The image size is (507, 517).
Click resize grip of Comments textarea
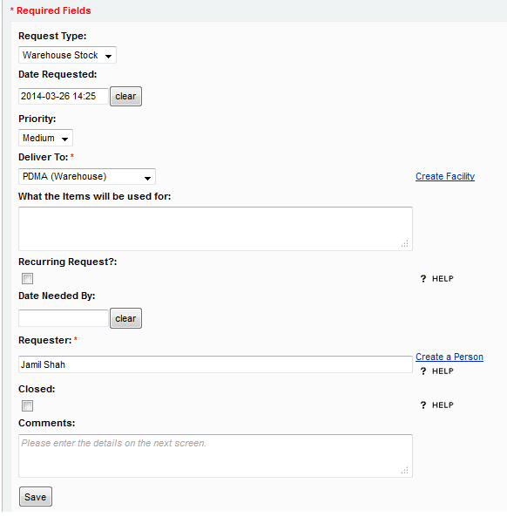[405, 470]
